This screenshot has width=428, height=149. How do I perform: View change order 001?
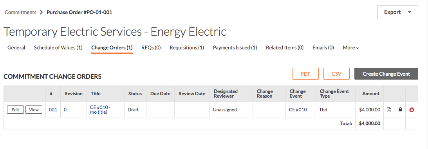(34, 110)
